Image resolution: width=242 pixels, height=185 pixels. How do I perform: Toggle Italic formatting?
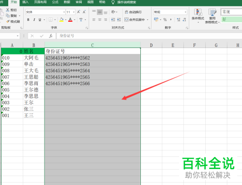coord(34,20)
